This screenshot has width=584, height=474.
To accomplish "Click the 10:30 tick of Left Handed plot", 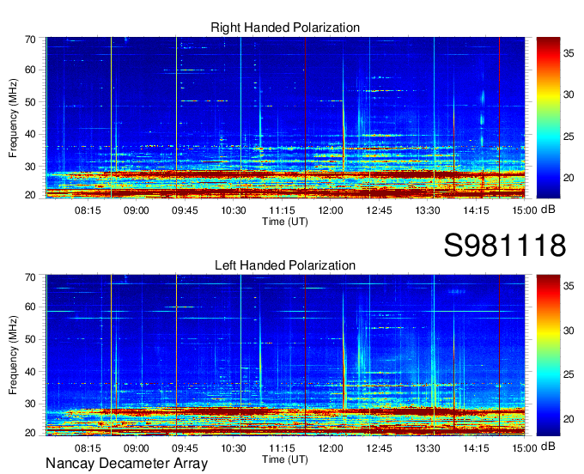I will pyautogui.click(x=234, y=448).
